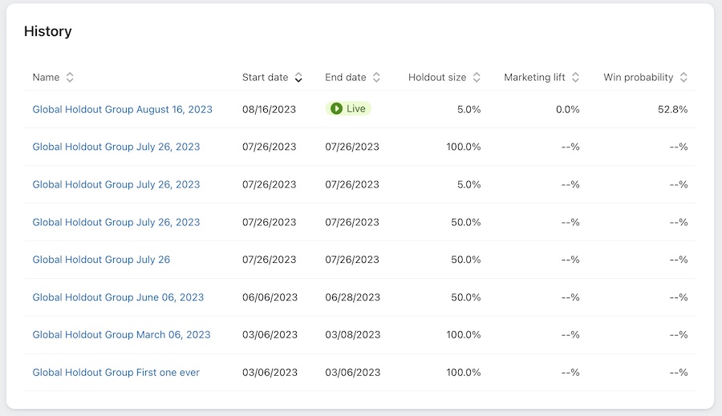
Task: Click the Name column header label
Action: point(46,78)
